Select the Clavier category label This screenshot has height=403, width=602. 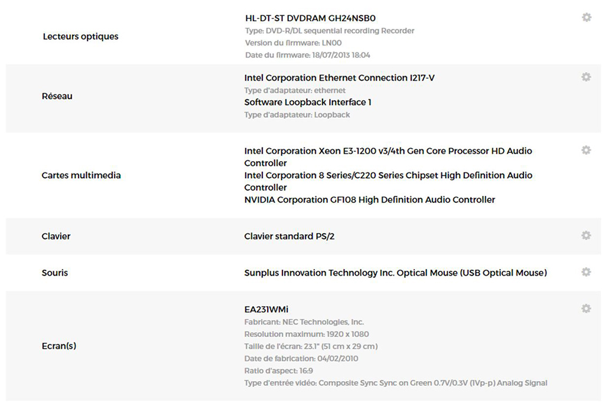click(x=56, y=236)
